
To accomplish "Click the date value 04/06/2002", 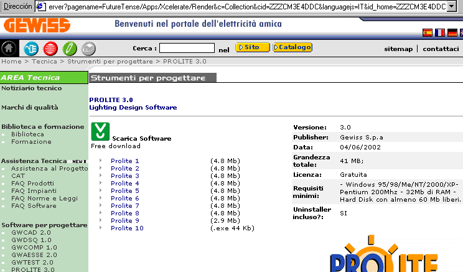I will point(360,148).
